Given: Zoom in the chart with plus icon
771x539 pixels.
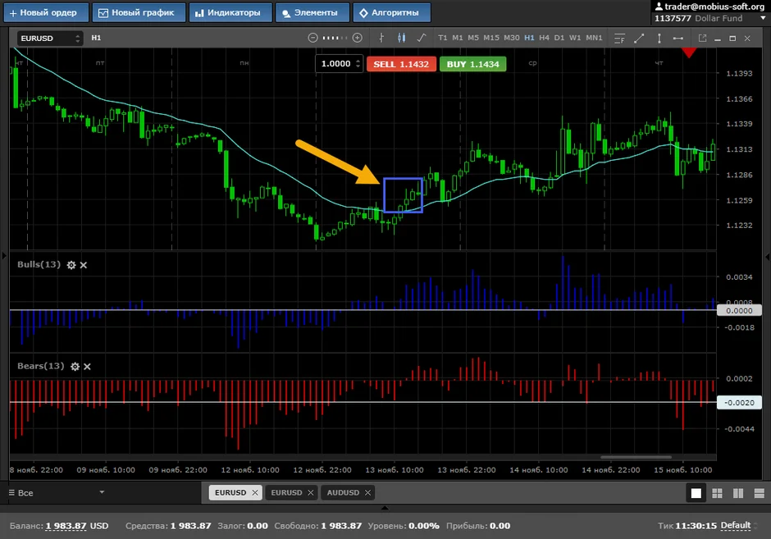Looking at the screenshot, I should click(x=358, y=38).
